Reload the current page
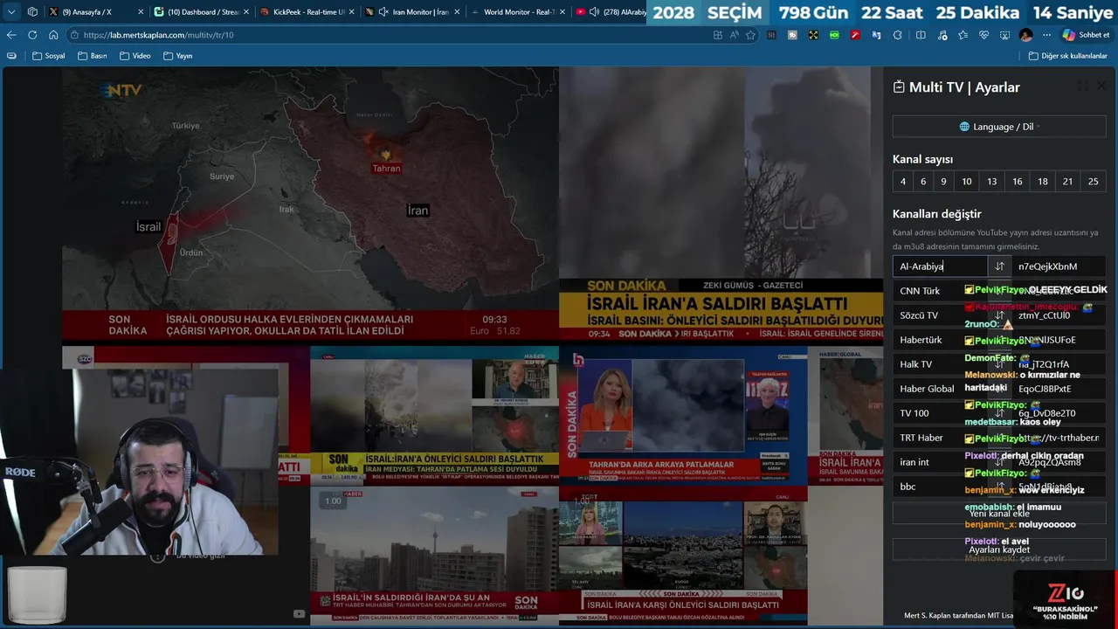Viewport: 1118px width, 629px height. coord(32,35)
